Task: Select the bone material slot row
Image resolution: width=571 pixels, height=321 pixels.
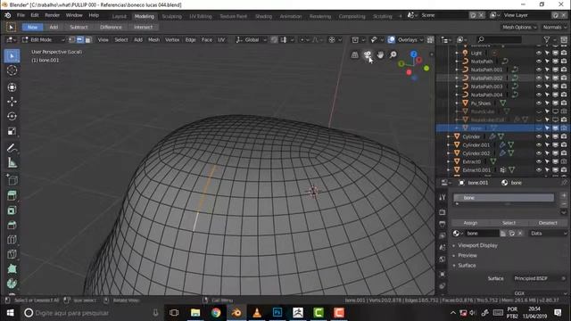Action: [x=503, y=198]
